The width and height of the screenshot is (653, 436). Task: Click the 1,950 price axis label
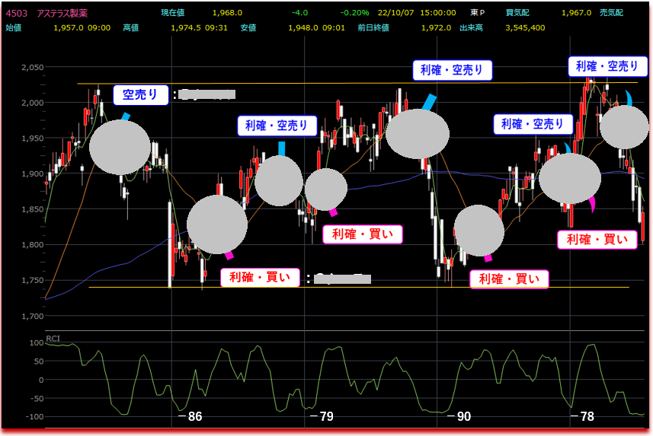[x=33, y=138]
